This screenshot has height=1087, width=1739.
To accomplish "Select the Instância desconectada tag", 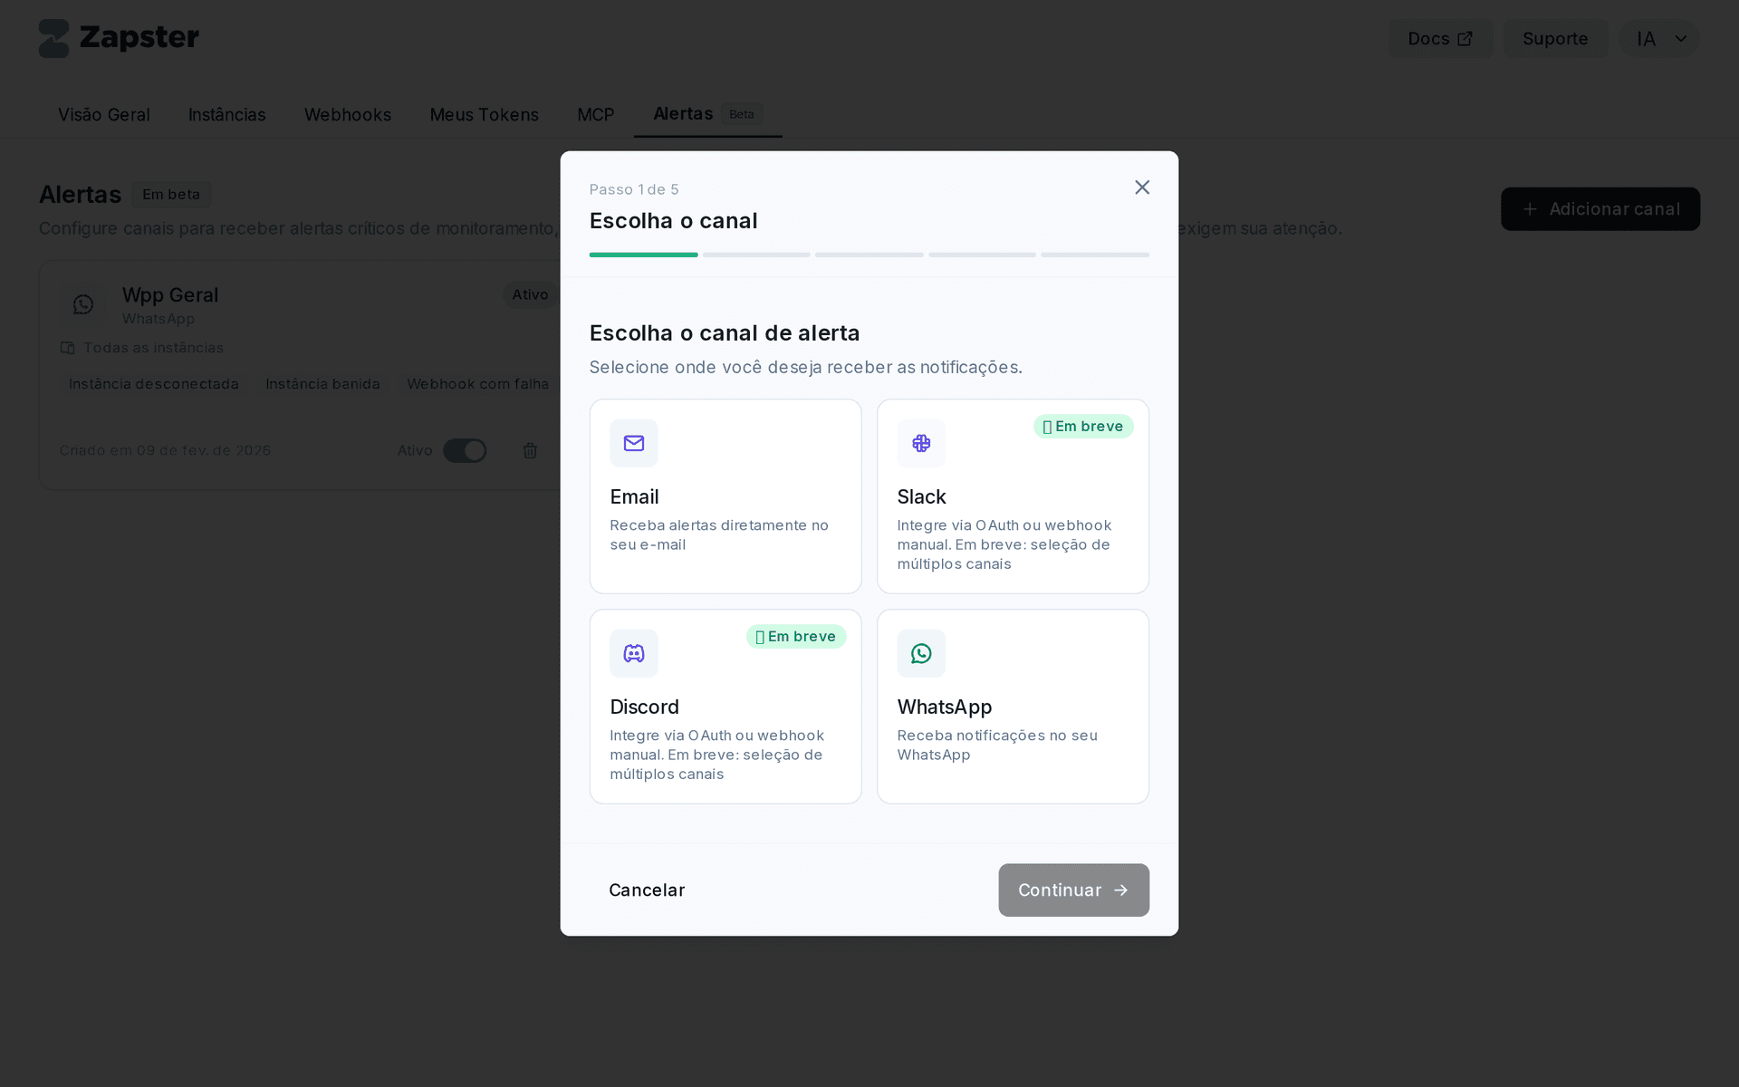I will pyautogui.click(x=152, y=384).
